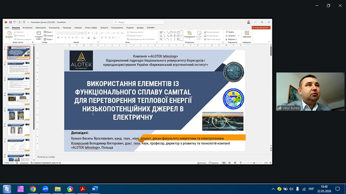Toggle italic formatting in Font group
Image resolution: width=346 pixels, height=194 pixels.
(x=62, y=37)
